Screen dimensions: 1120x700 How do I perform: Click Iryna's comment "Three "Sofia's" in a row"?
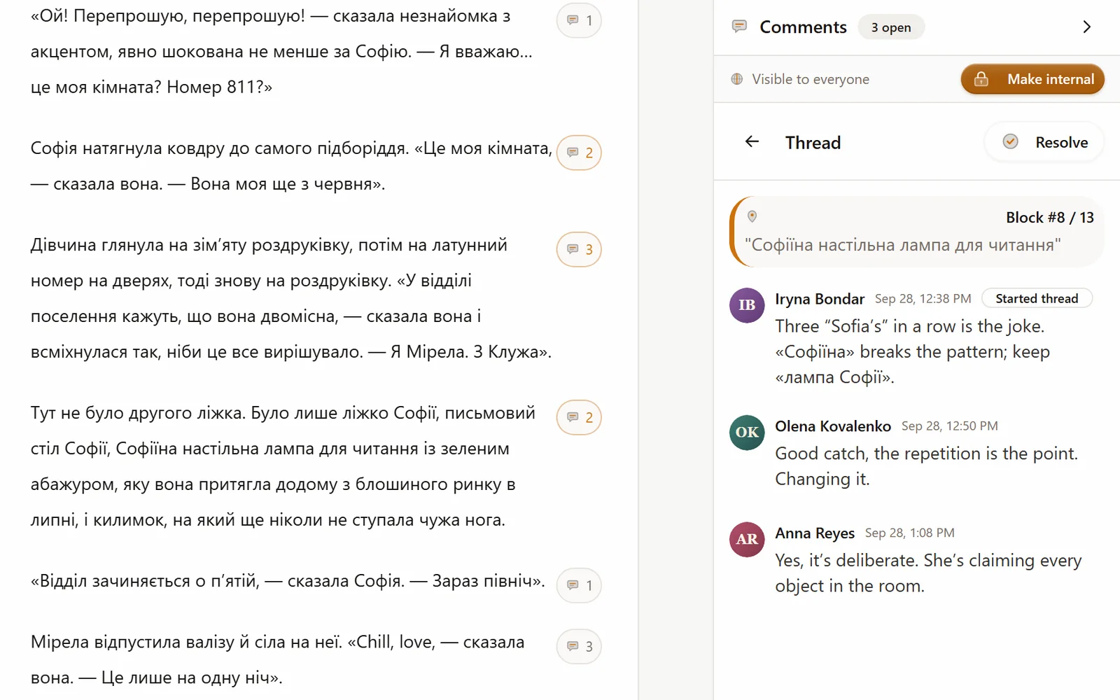point(912,352)
